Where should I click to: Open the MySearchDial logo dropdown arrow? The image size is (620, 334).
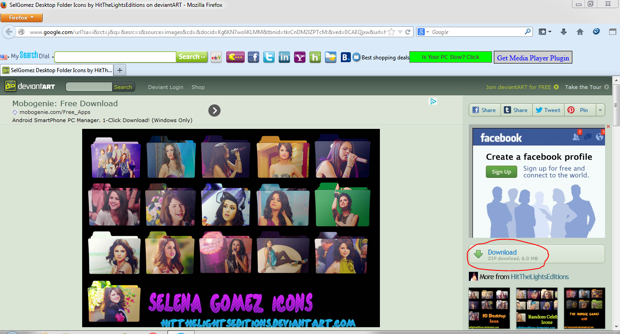(x=53, y=57)
